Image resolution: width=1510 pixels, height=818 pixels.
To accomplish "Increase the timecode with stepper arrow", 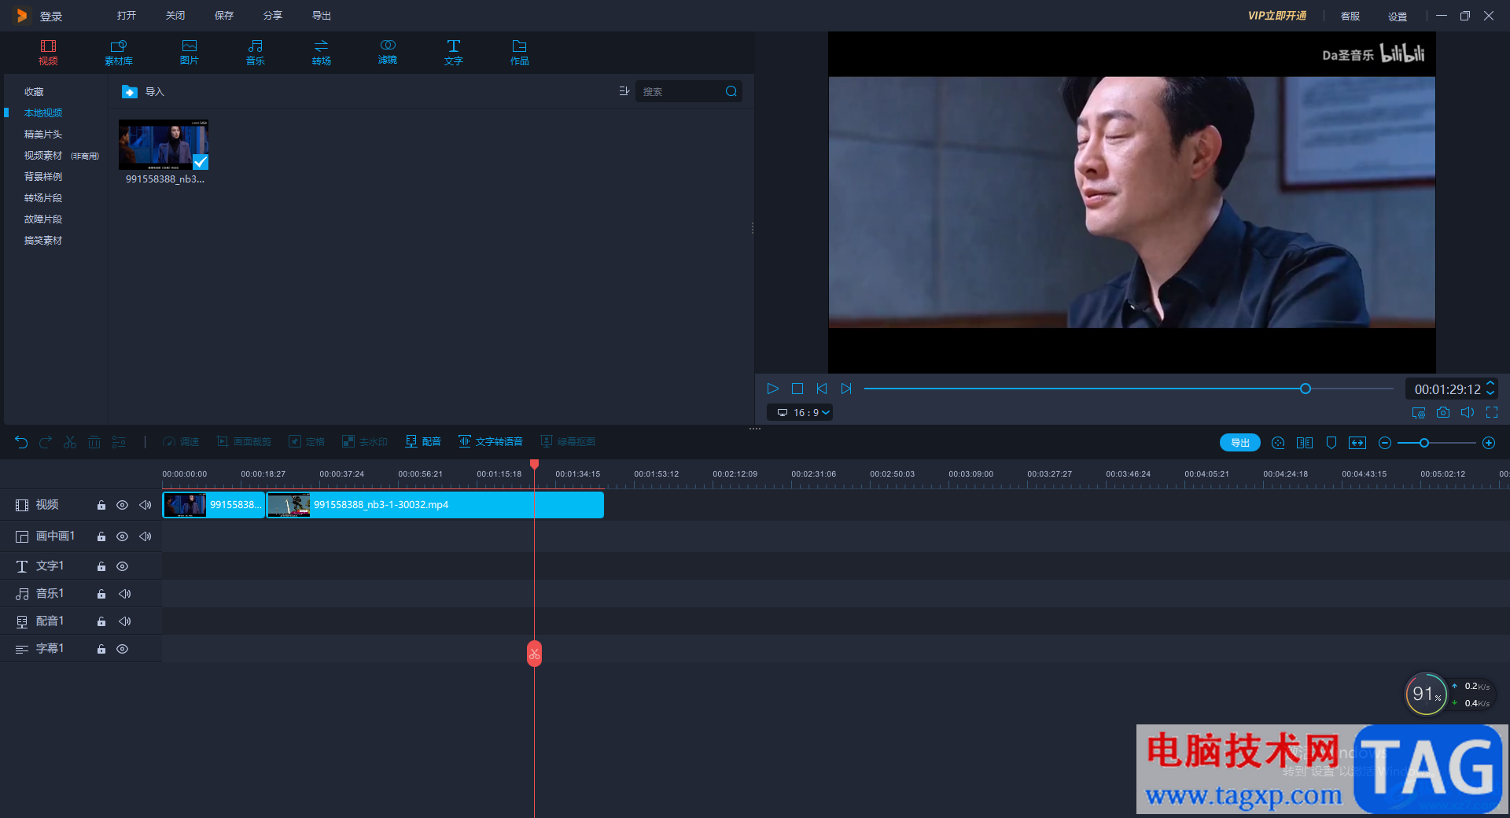I will (x=1490, y=384).
